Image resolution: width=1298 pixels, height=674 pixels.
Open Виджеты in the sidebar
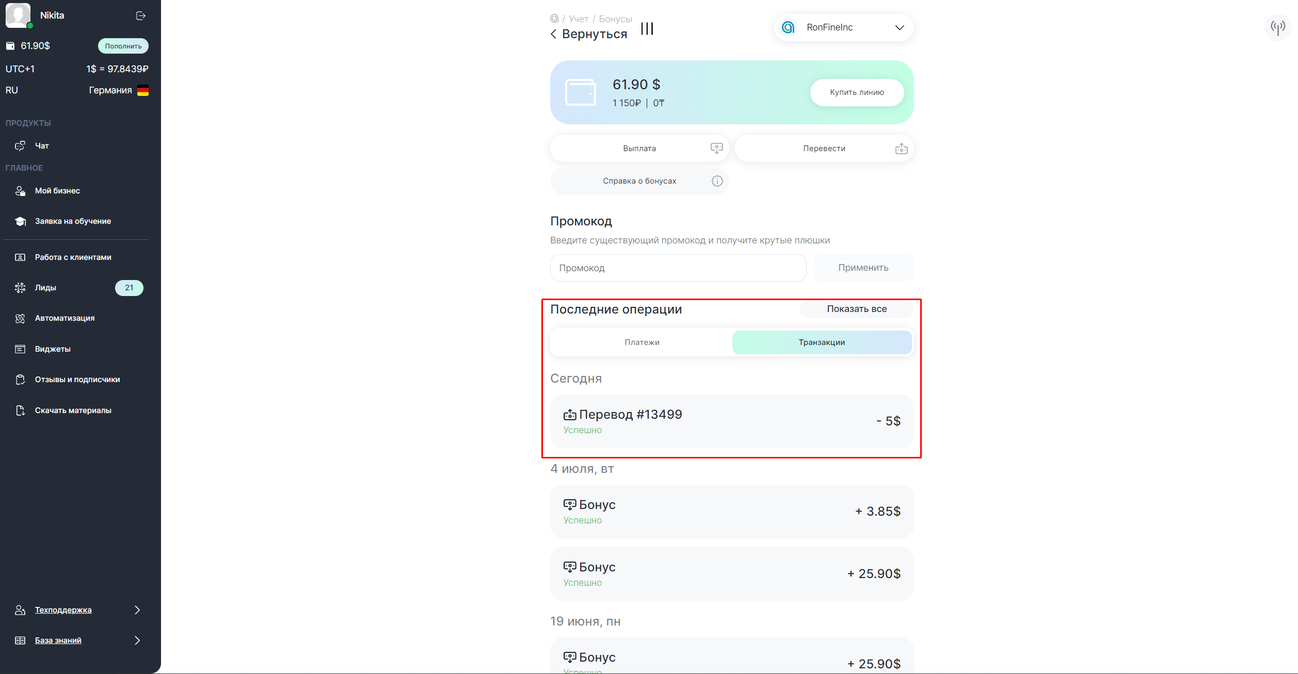(x=52, y=349)
